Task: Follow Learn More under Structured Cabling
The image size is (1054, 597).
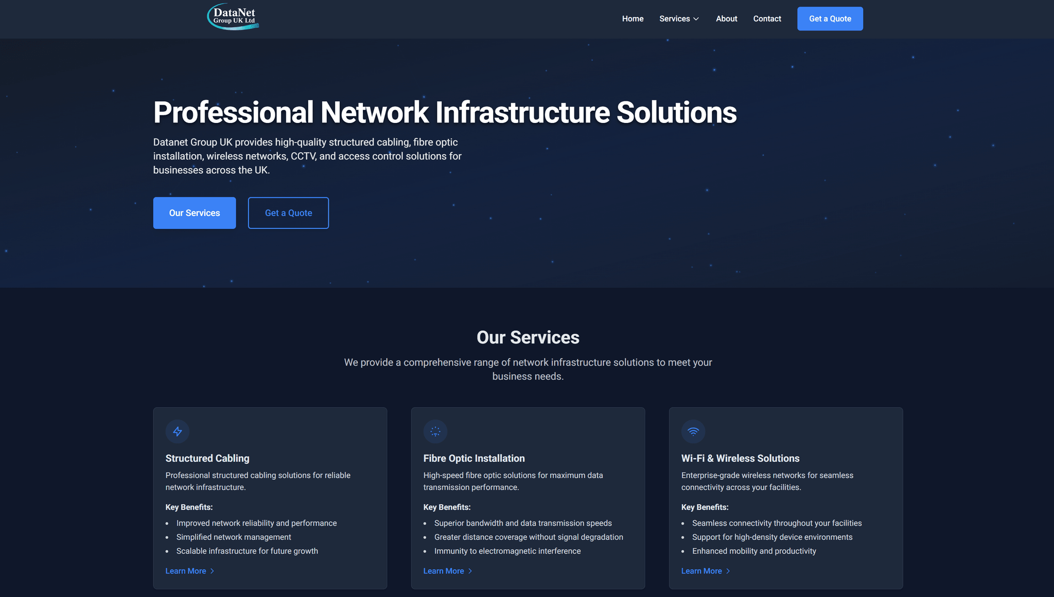Action: click(x=186, y=571)
